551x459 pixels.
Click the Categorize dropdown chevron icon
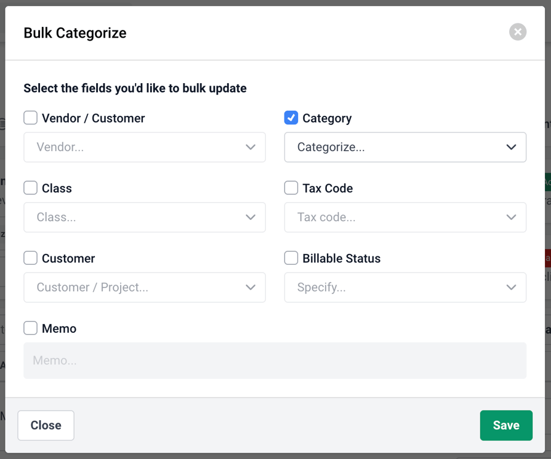point(512,147)
